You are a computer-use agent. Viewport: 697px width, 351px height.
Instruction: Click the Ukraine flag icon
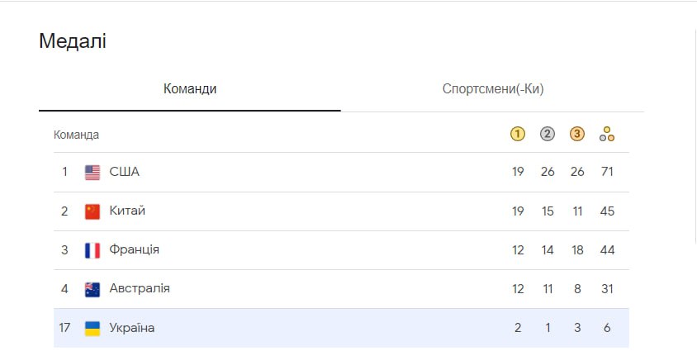[x=92, y=328]
